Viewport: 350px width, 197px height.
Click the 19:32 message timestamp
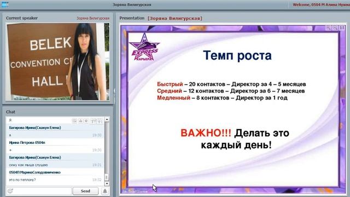pos(97,180)
